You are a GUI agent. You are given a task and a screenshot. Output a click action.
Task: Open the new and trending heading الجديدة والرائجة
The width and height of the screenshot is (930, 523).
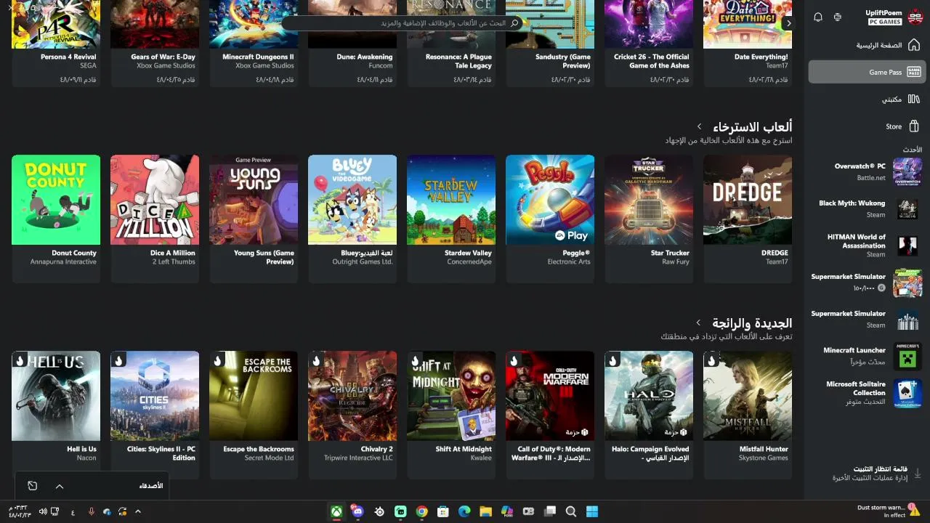pyautogui.click(x=752, y=323)
